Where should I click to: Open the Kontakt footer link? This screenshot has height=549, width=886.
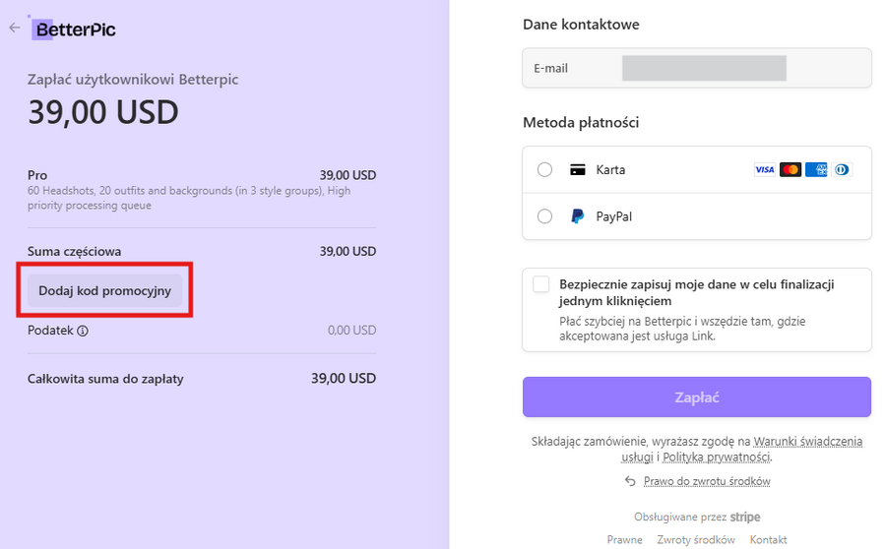coord(768,539)
